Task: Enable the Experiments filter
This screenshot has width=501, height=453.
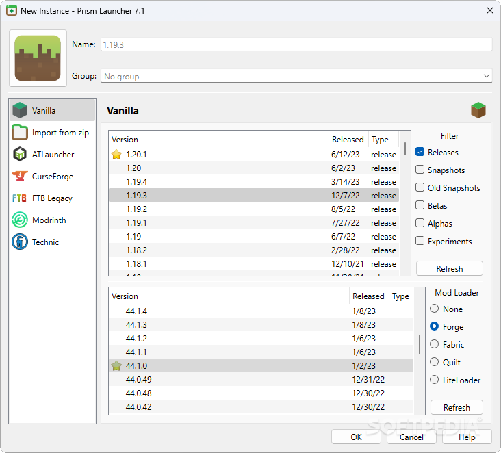Action: (420, 241)
